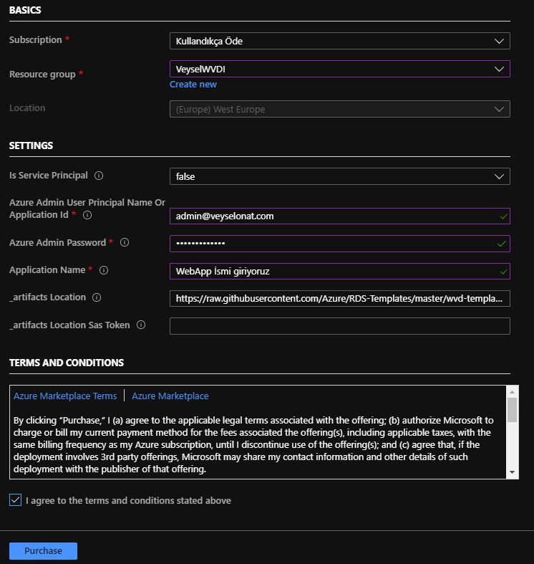Viewport: 534px width, 564px height.
Task: Open the Is Service Principal dropdown
Action: point(339,176)
